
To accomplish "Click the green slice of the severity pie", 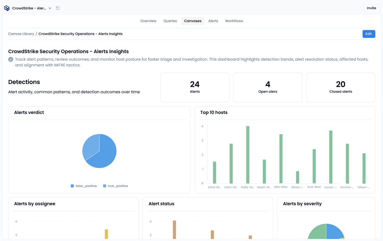I will pyautogui.click(x=318, y=232).
